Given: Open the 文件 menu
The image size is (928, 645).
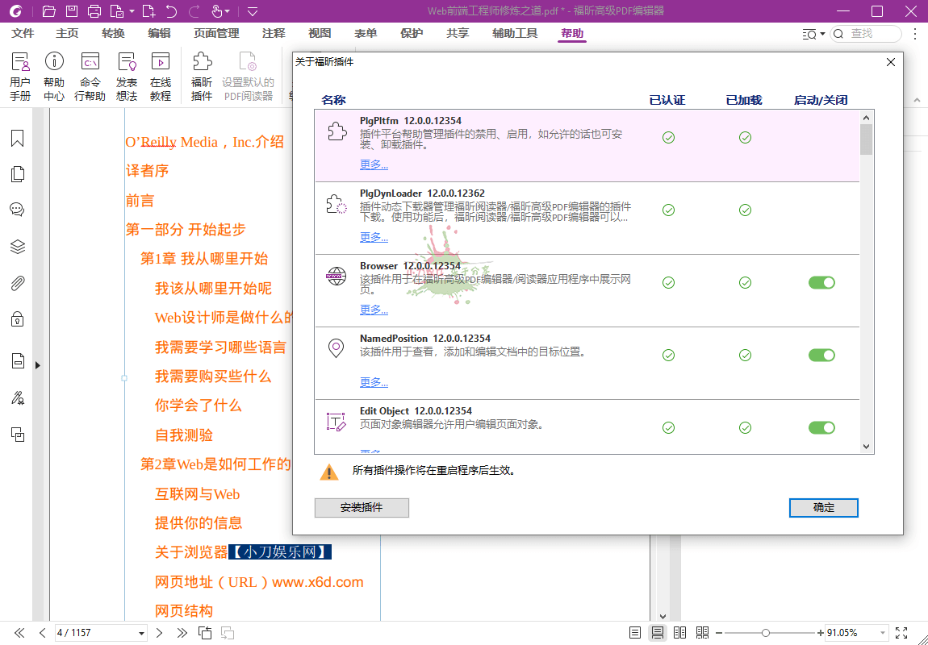Looking at the screenshot, I should tap(23, 34).
